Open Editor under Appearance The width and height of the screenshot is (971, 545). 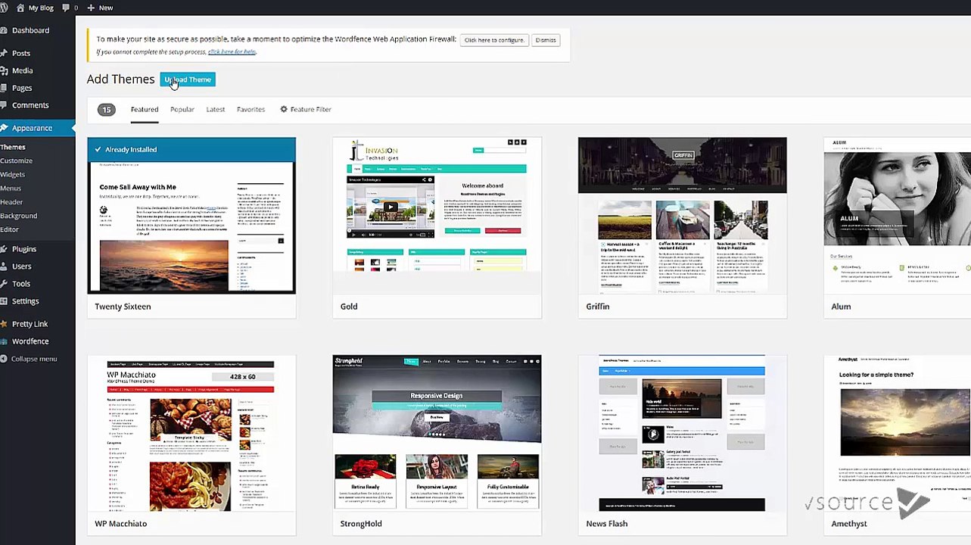pos(9,229)
